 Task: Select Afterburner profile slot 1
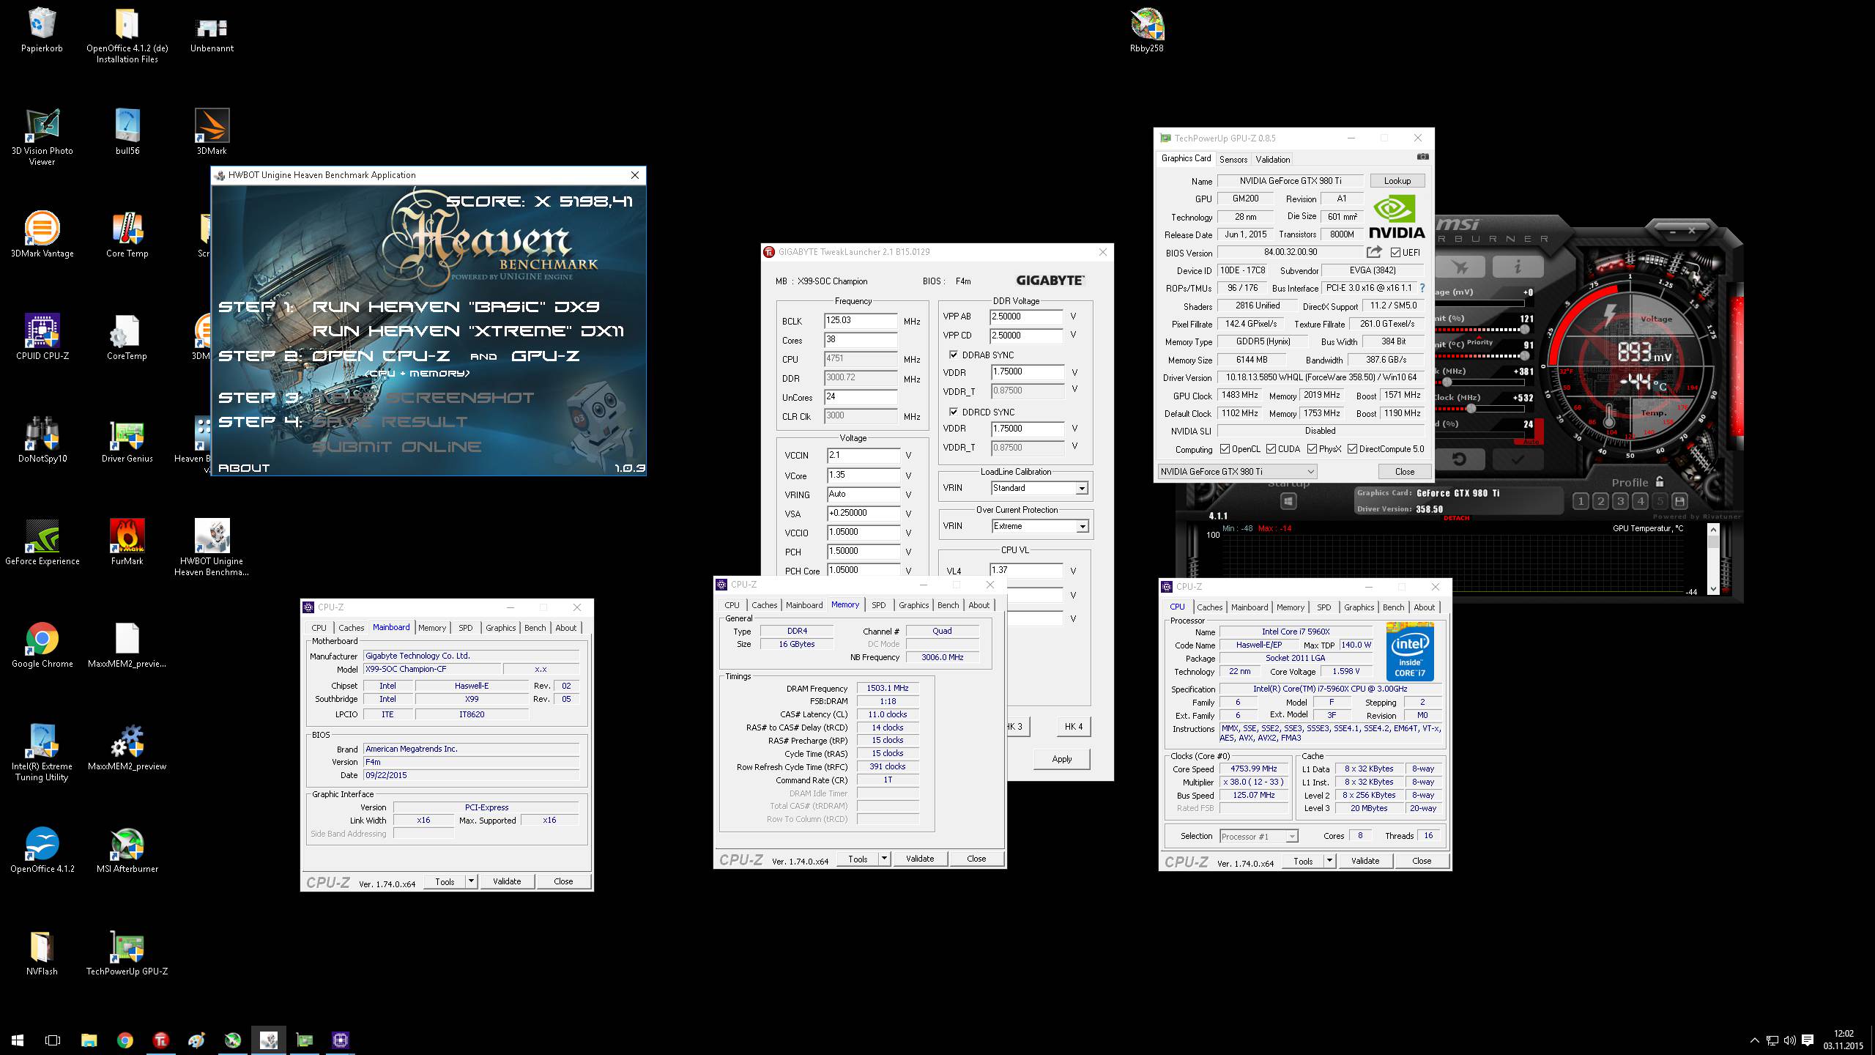point(1581,501)
